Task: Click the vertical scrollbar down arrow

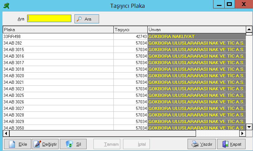Action: pyautogui.click(x=249, y=127)
